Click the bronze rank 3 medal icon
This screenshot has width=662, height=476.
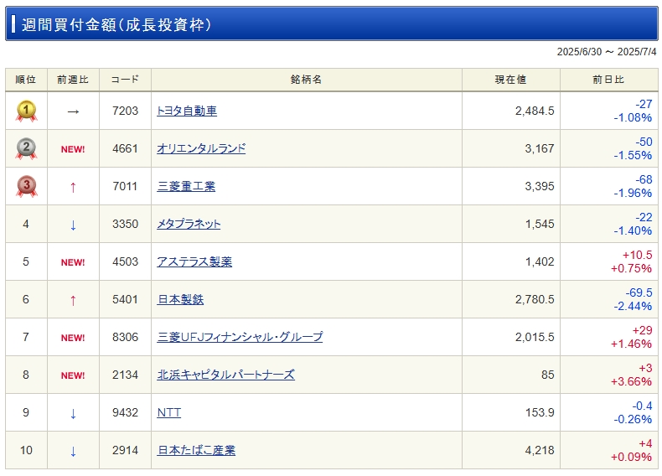point(26,186)
